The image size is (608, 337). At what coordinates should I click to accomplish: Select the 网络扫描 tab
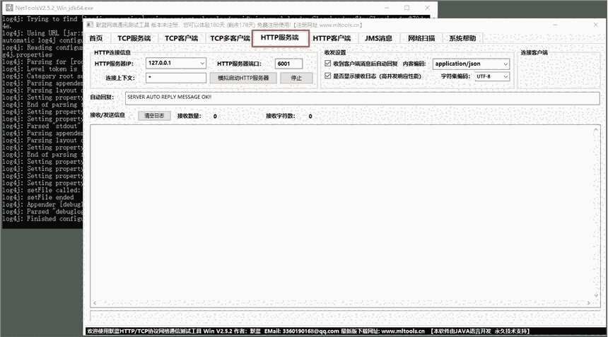tap(421, 38)
